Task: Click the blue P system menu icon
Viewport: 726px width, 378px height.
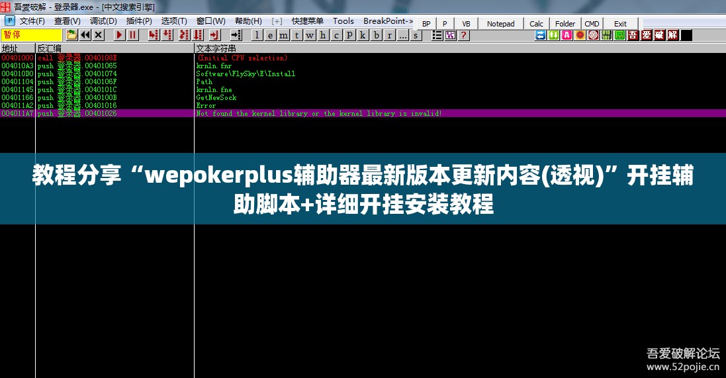Action: coord(10,21)
